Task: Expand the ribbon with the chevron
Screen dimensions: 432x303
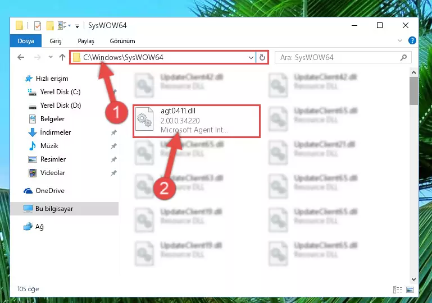Action: (400, 41)
